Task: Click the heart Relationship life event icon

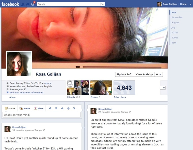Action: click(56, 108)
